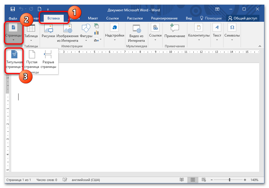Click the zoom slider handle

pyautogui.click(x=230, y=180)
